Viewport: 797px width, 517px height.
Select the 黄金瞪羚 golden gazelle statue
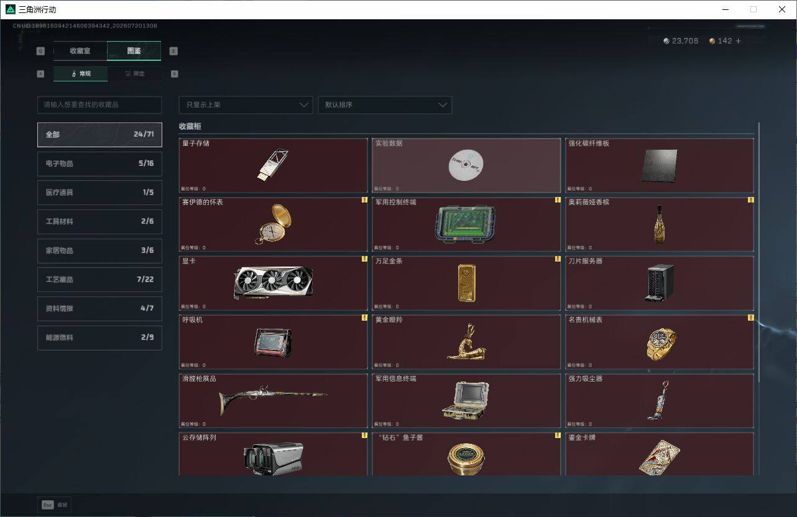(466, 342)
